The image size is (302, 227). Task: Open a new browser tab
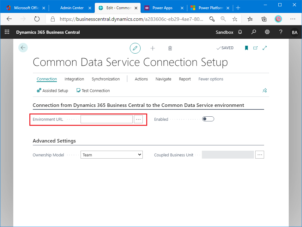[x=238, y=8]
